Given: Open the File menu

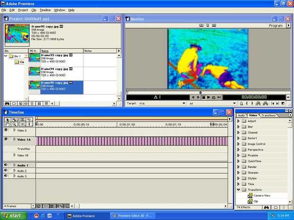Looking at the screenshot, I should [x=4, y=10].
